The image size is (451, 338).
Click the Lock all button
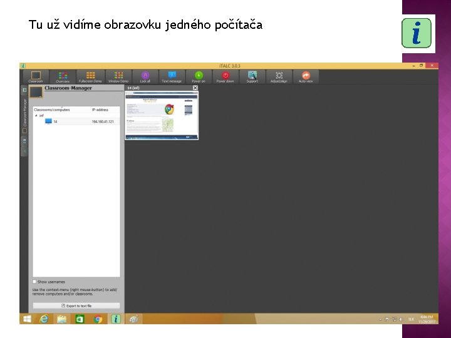point(145,77)
